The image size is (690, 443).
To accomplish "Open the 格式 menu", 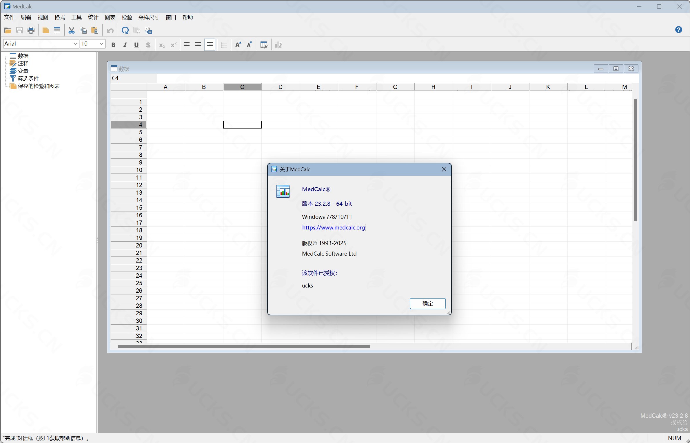I will [x=60, y=17].
